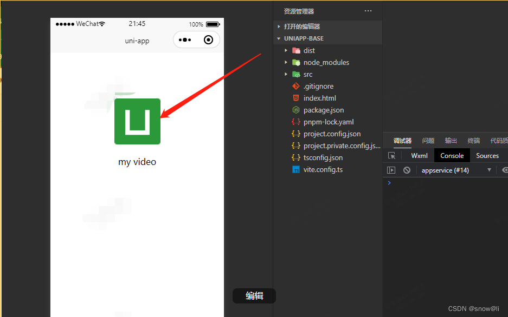Expand the 打开的编辑器 section
Image resolution: width=508 pixels, height=317 pixels.
click(279, 27)
